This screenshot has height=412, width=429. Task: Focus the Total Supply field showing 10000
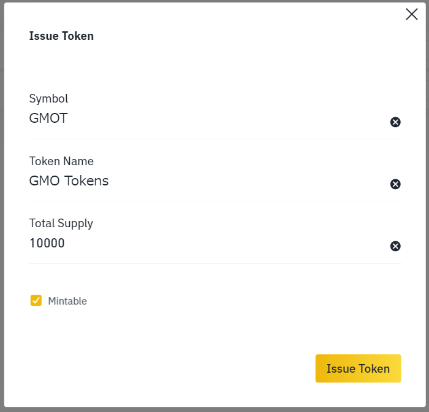[x=208, y=243]
